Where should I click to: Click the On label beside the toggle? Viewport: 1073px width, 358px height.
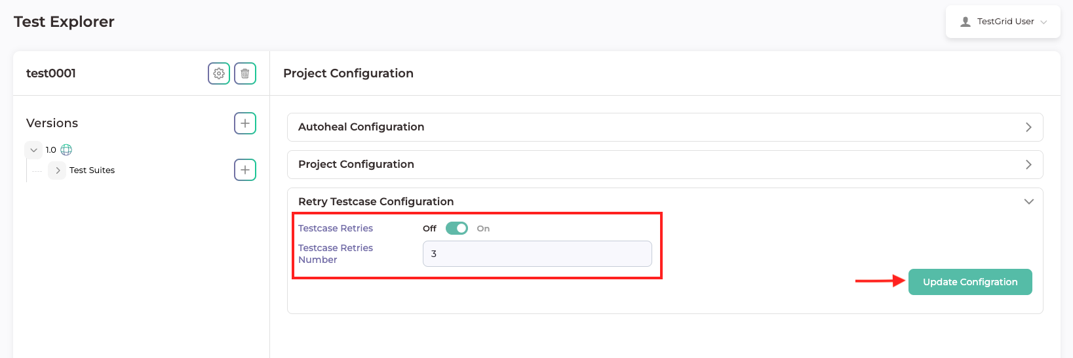click(483, 229)
